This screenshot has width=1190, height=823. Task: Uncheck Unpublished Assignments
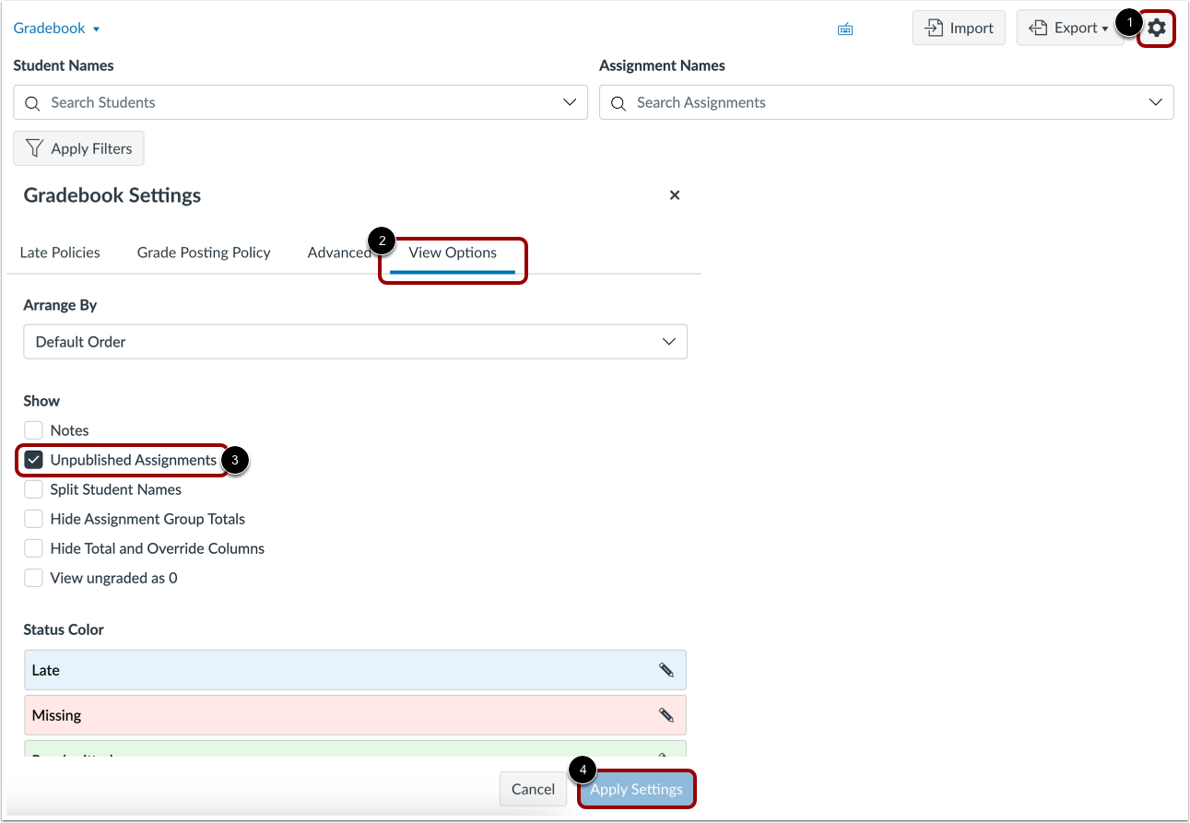tap(33, 460)
